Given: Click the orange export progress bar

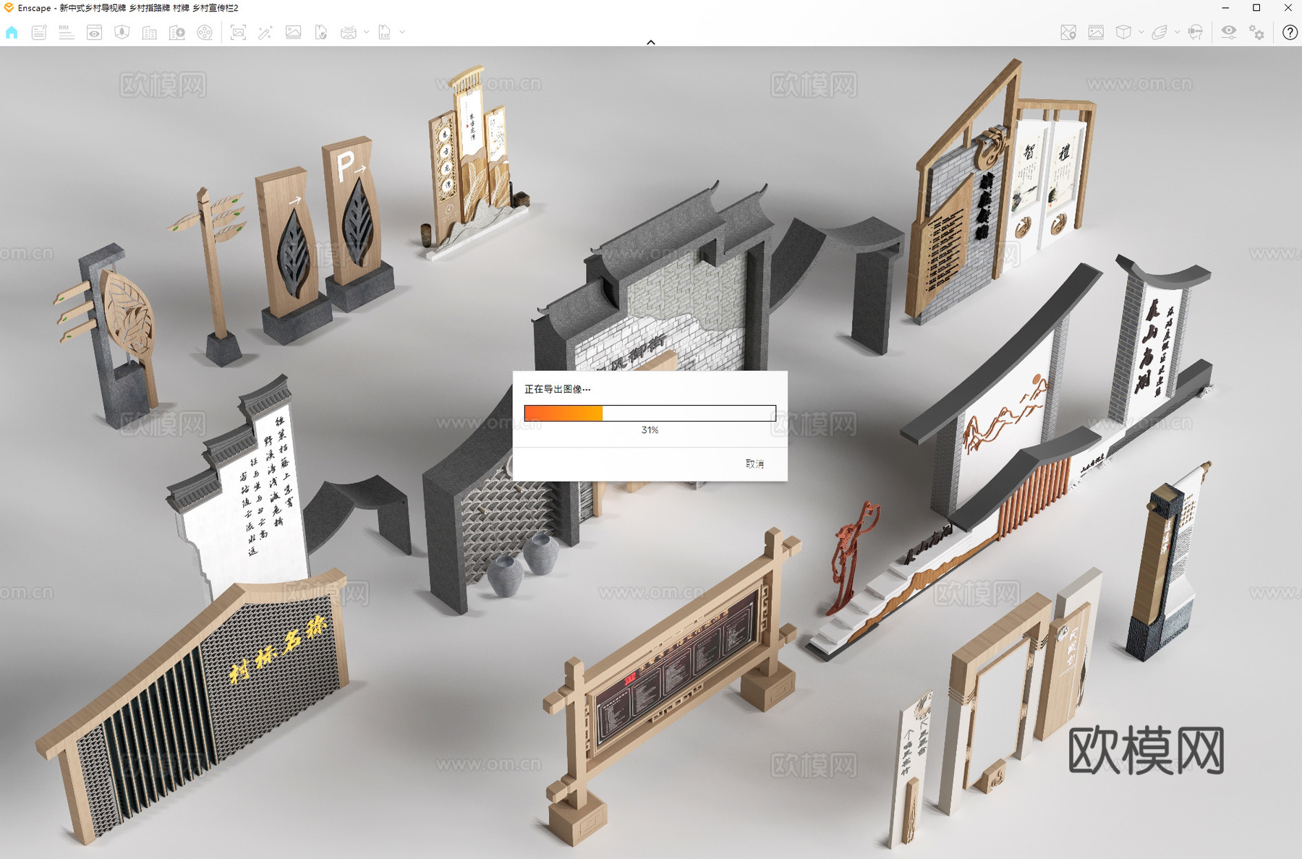Looking at the screenshot, I should point(650,413).
